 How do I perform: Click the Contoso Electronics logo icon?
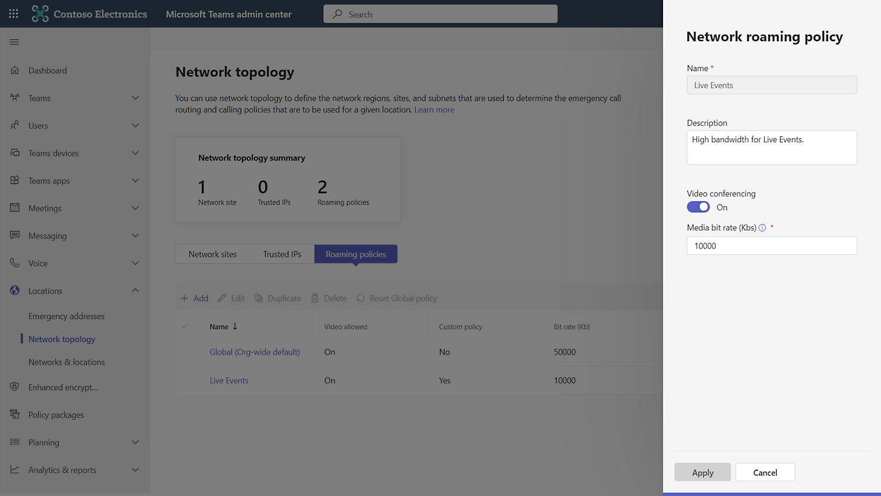[40, 14]
